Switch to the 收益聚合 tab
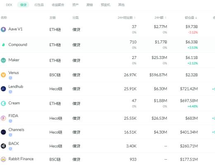215x165 pixels. tap(58, 5)
